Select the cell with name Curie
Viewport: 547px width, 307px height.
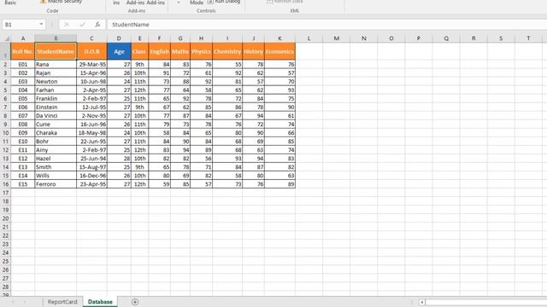(x=56, y=125)
